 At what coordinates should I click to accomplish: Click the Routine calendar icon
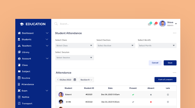click(x=19, y=78)
